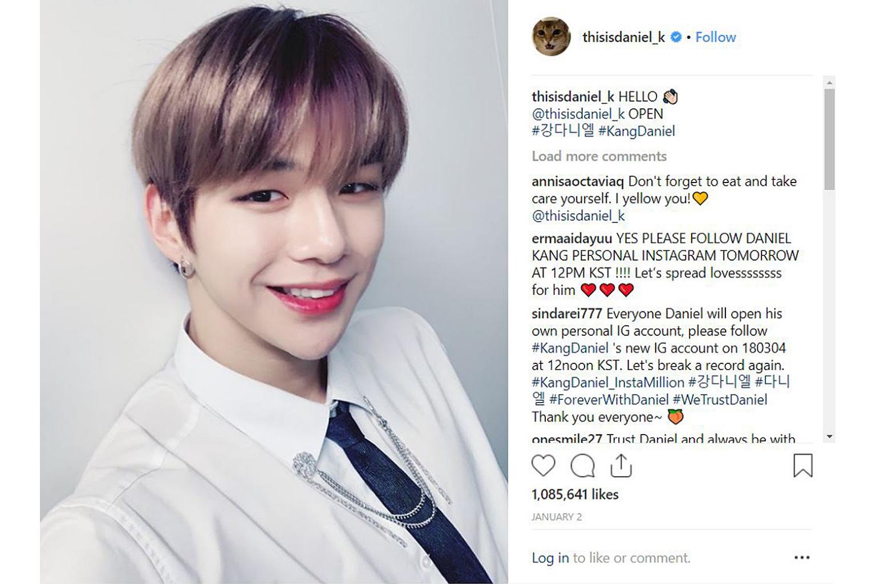View the 1,085,641 likes list

click(575, 494)
